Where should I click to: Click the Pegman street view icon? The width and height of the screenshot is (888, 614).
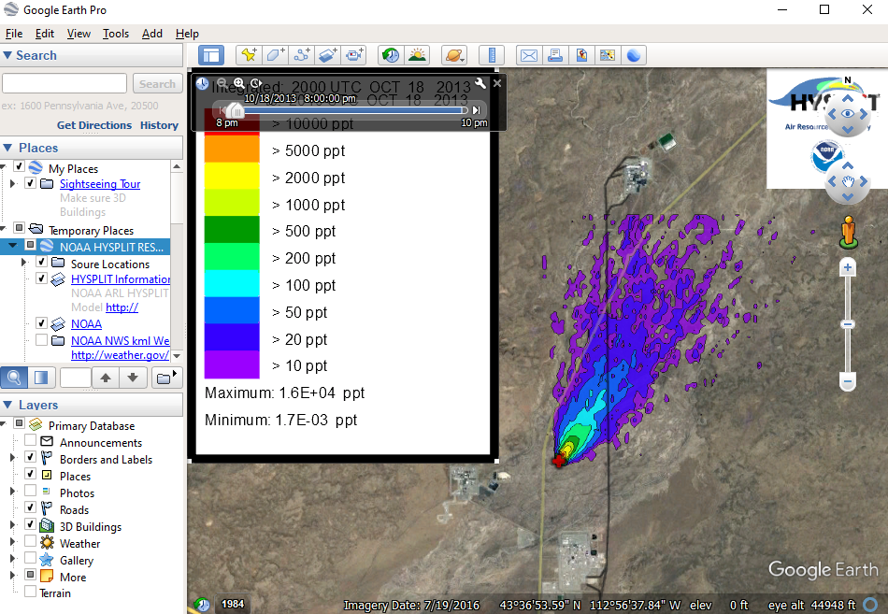point(848,232)
